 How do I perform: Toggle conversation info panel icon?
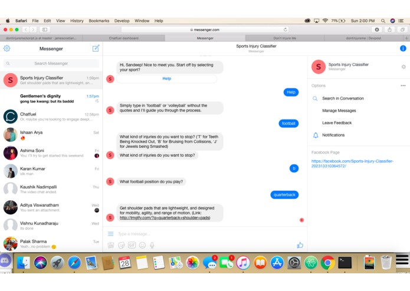point(403,48)
